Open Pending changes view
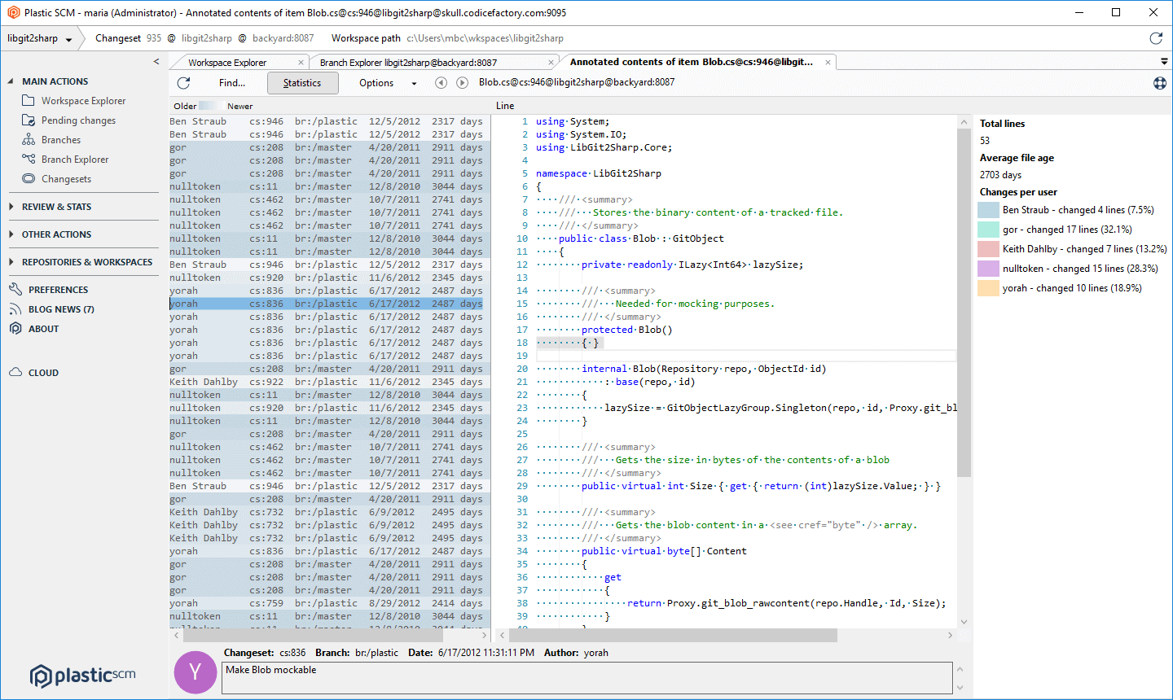Viewport: 1173px width, 700px height. tap(78, 120)
